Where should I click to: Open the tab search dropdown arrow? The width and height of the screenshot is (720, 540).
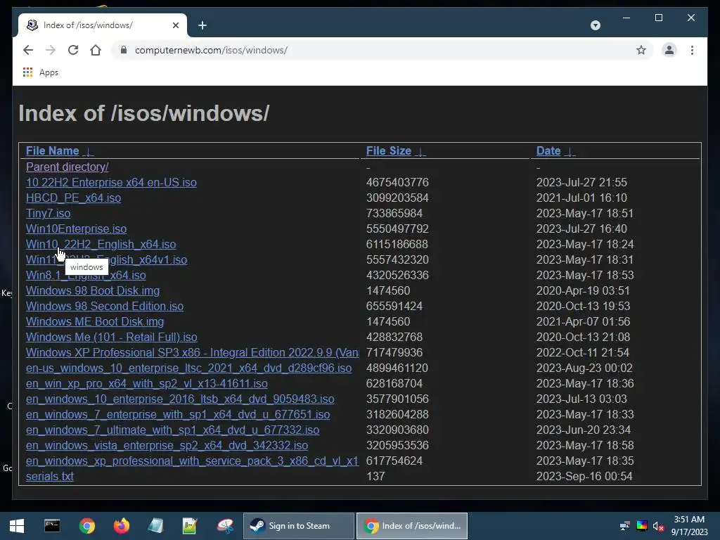tap(595, 25)
